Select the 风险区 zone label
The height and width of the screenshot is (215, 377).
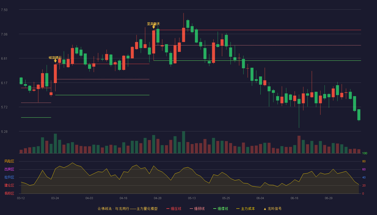(9, 161)
